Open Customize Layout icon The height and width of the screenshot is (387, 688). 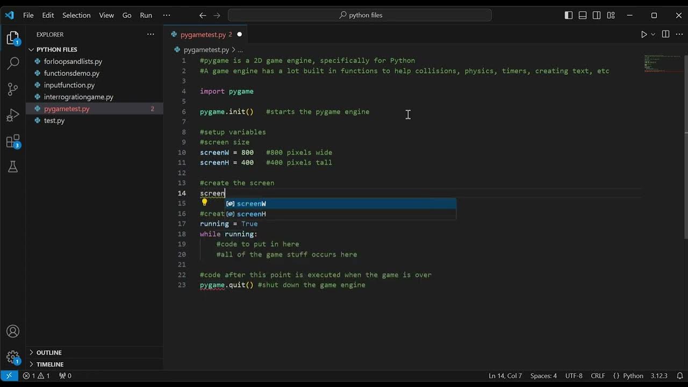[611, 15]
